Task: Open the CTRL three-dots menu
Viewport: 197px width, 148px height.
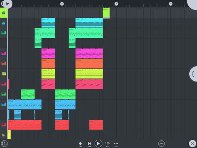Action: tap(116, 143)
